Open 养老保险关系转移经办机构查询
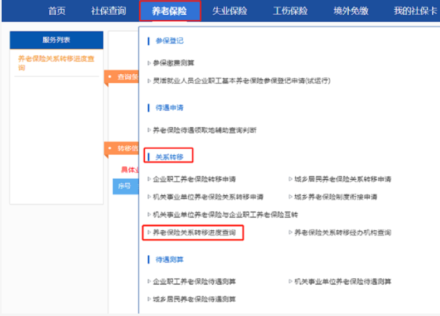 click(x=342, y=232)
